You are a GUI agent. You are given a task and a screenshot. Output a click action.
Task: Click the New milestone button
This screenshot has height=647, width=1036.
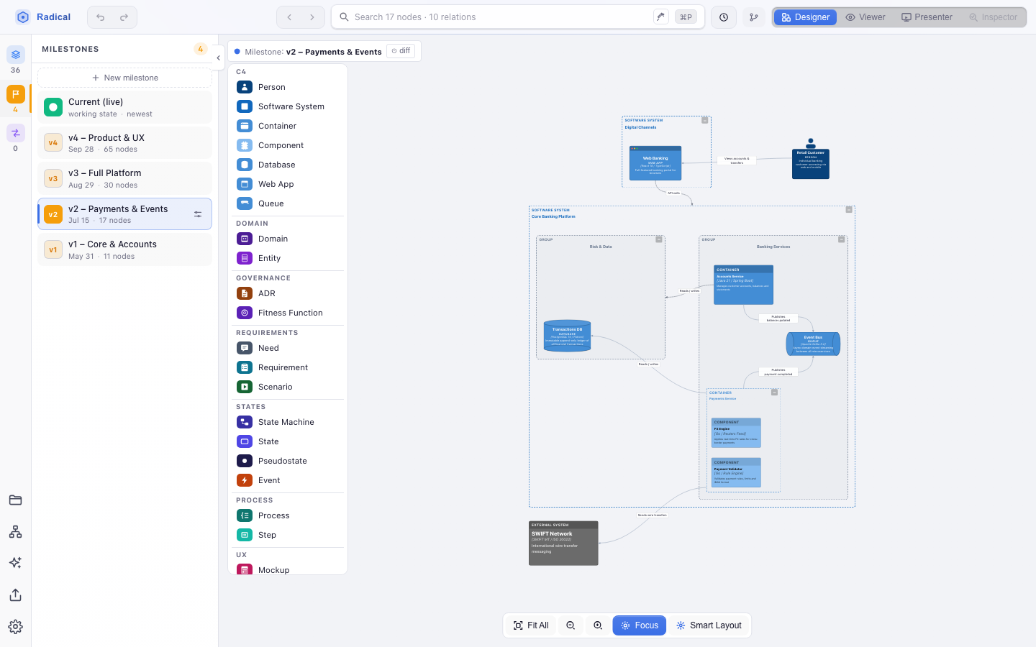[125, 78]
